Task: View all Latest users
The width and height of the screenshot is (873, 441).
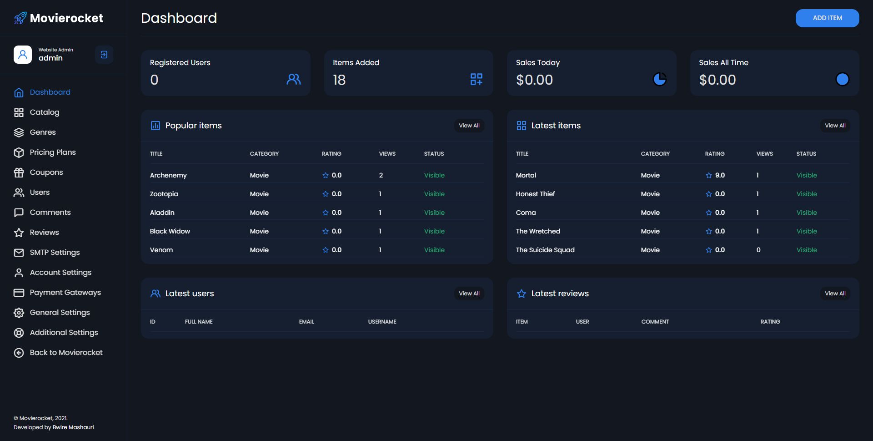Action: 469,294
